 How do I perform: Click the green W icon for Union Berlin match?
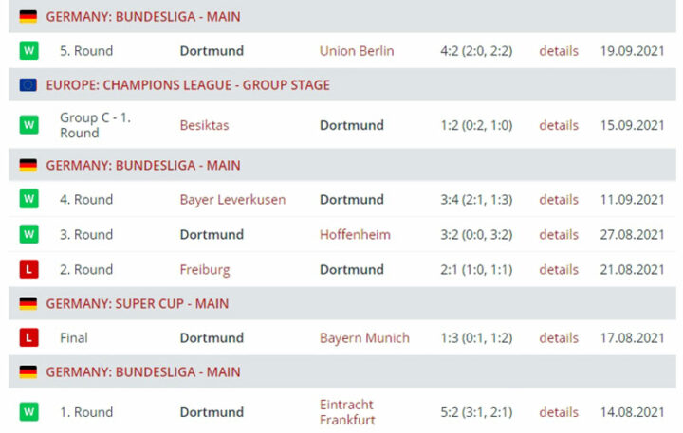click(28, 50)
